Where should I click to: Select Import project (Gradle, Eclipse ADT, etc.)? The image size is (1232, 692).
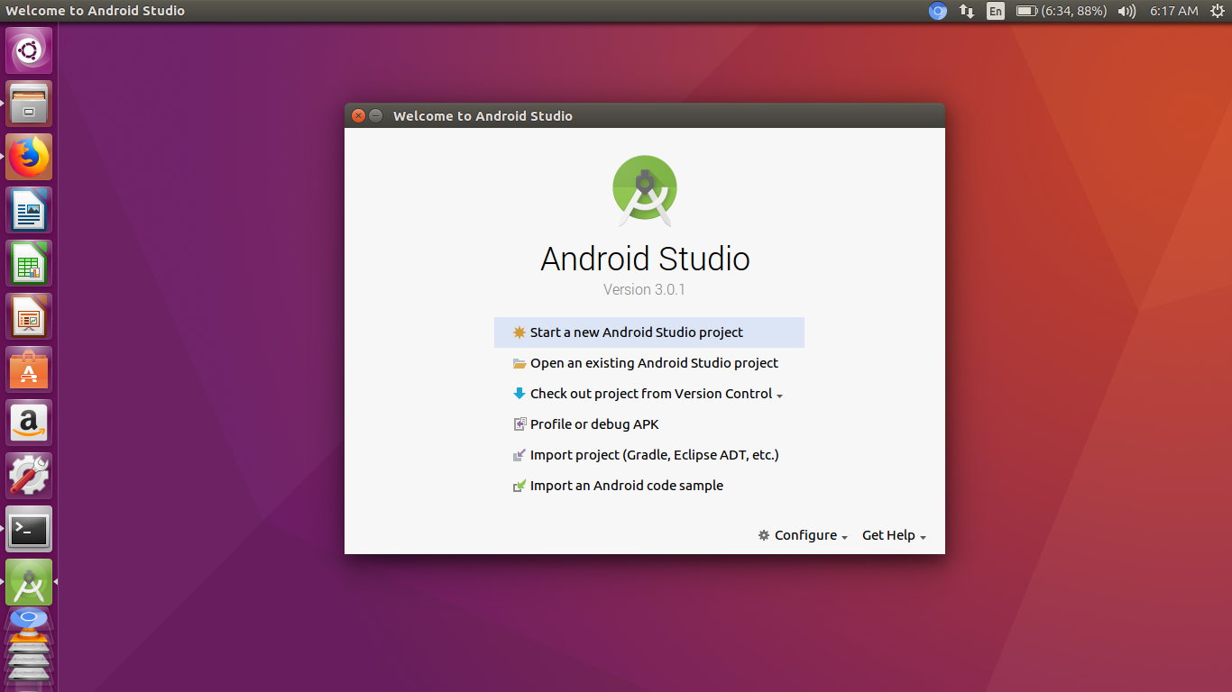point(649,455)
